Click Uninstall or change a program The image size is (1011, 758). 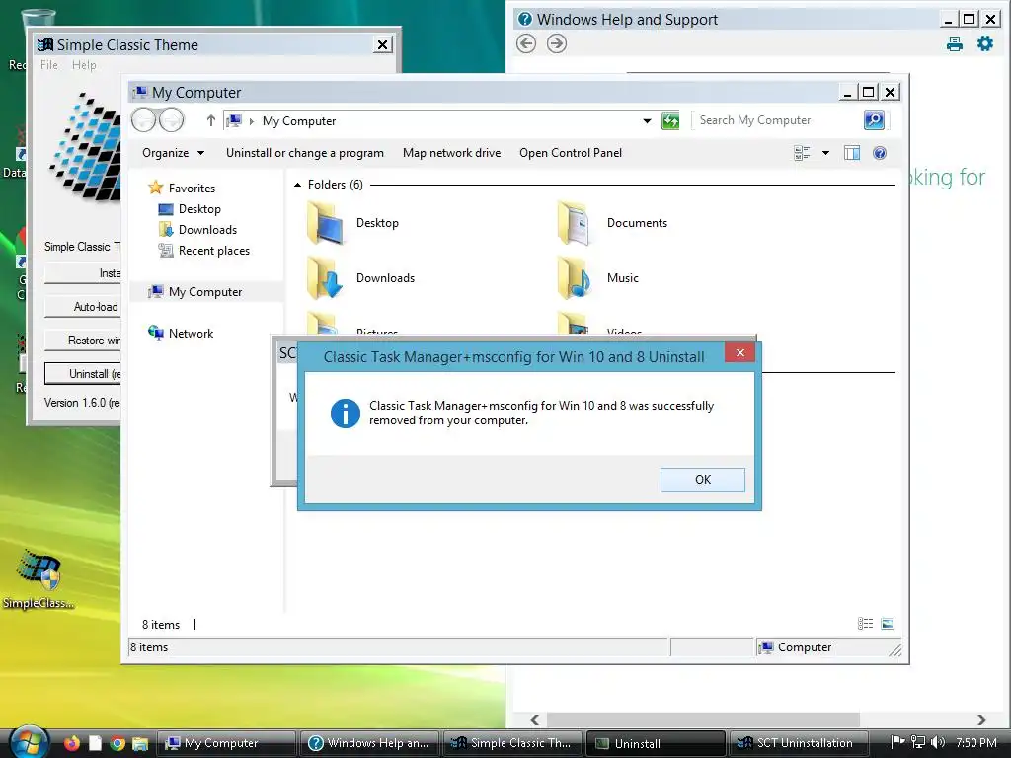click(305, 153)
